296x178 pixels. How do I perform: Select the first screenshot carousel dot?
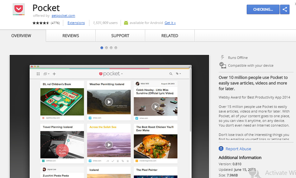pos(102,48)
